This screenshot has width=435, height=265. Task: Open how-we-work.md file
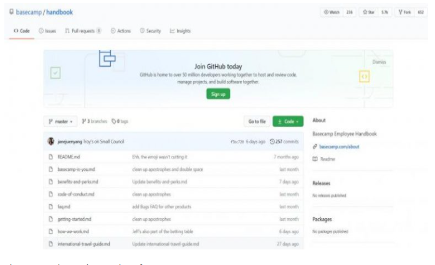(74, 231)
